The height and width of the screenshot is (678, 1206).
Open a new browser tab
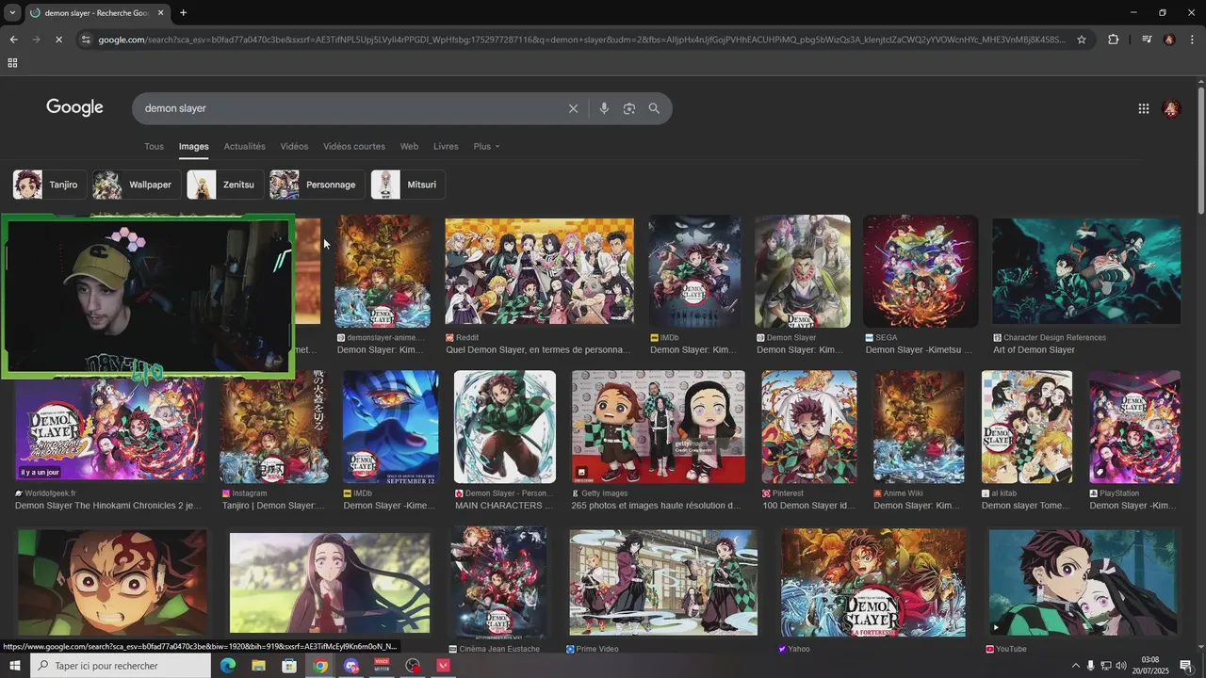pos(183,13)
